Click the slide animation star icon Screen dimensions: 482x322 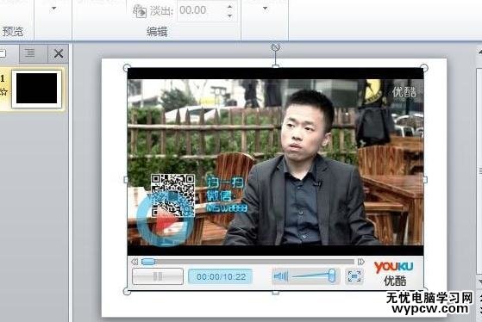coord(3,91)
